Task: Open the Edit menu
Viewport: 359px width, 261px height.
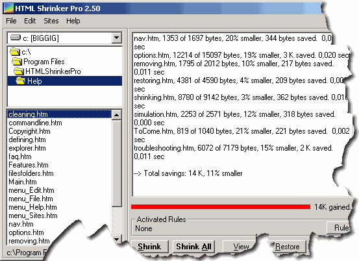Action: click(30, 21)
